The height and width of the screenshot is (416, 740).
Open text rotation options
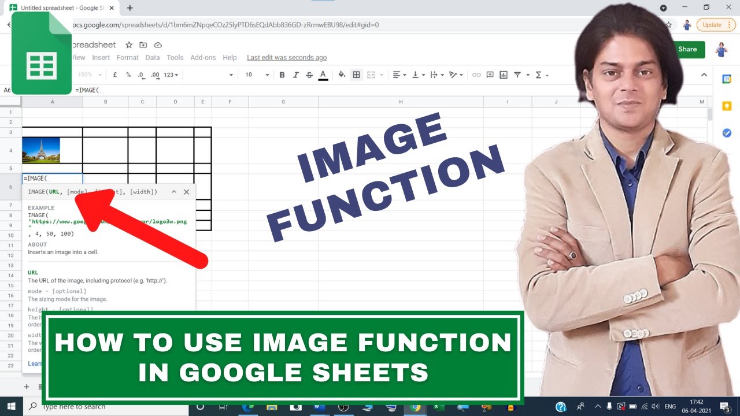[x=456, y=75]
